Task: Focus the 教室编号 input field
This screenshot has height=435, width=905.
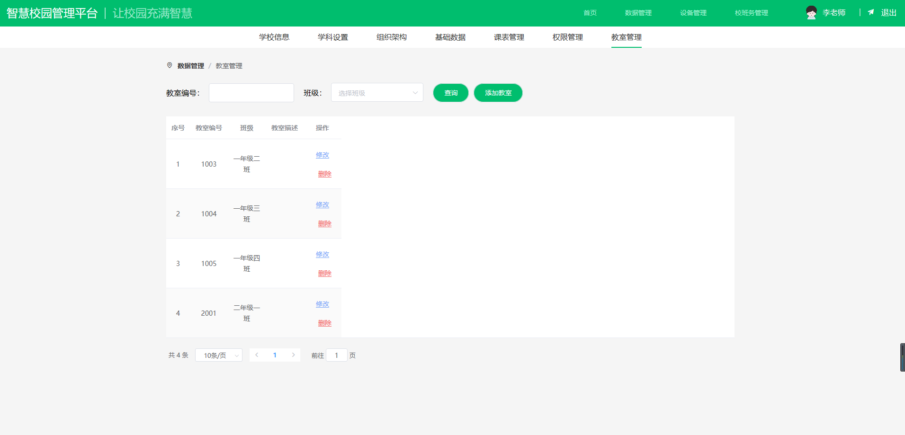Action: point(251,93)
